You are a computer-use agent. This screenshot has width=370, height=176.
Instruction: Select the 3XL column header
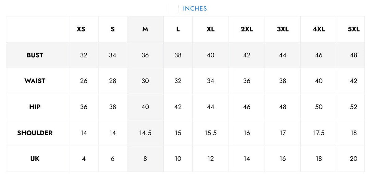[283, 29]
